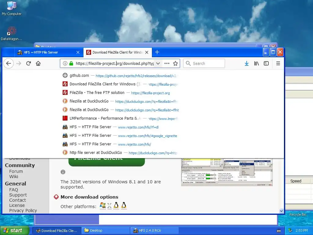
Task: Choose http file server at DuckDuckGo
Action: pyautogui.click(x=120, y=153)
